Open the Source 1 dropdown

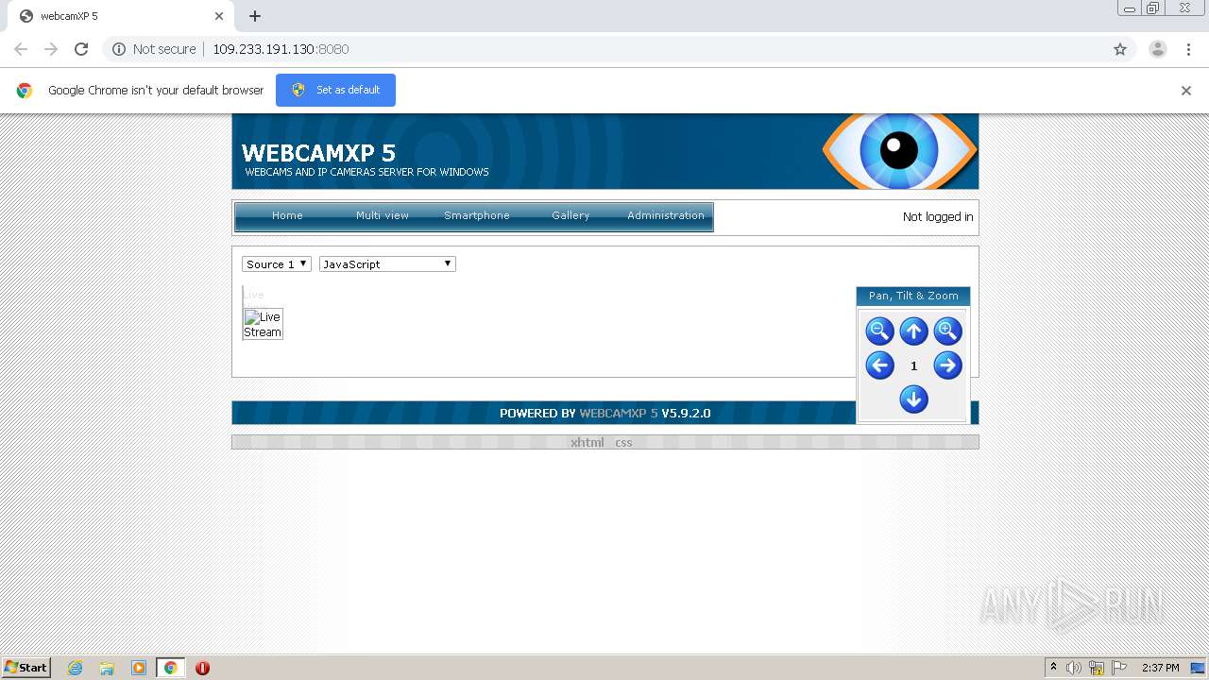(x=277, y=264)
